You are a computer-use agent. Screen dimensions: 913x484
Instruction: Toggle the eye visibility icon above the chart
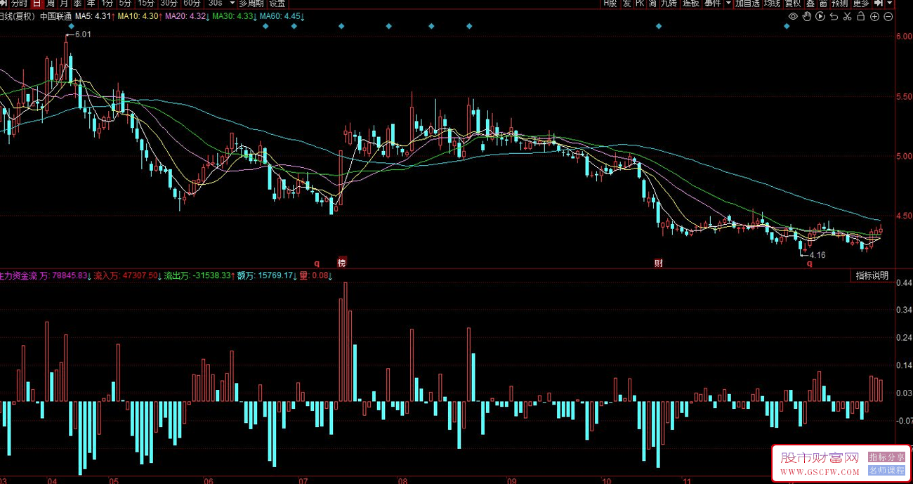(793, 16)
